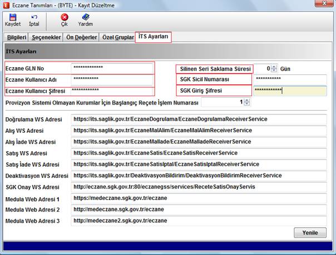Increase Silinen Seri Saklama Süresi value
Viewport: 336px width, 255px height.
point(274,67)
